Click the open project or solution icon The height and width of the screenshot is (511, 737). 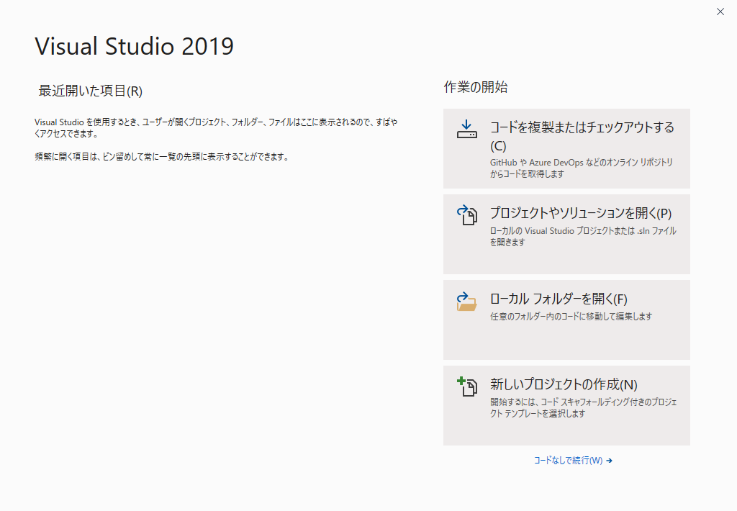click(x=466, y=215)
